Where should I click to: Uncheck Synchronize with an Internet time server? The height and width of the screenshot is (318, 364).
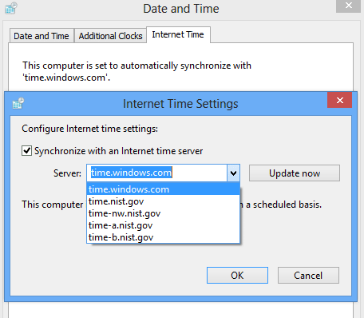(26, 151)
